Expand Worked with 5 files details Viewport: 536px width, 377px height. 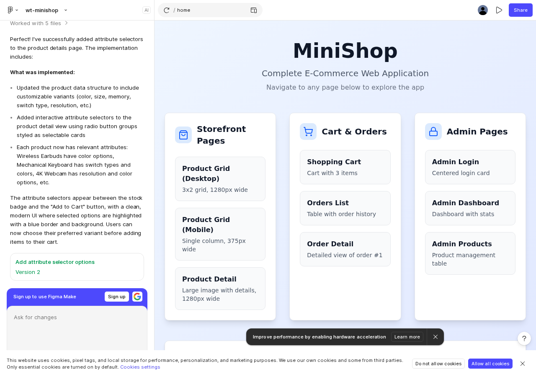[x=66, y=23]
